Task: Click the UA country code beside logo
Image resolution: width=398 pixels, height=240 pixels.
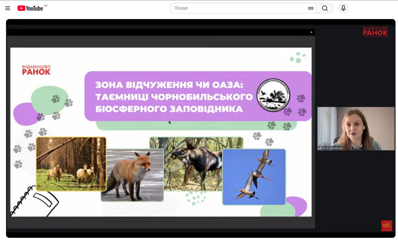Action: coord(46,5)
